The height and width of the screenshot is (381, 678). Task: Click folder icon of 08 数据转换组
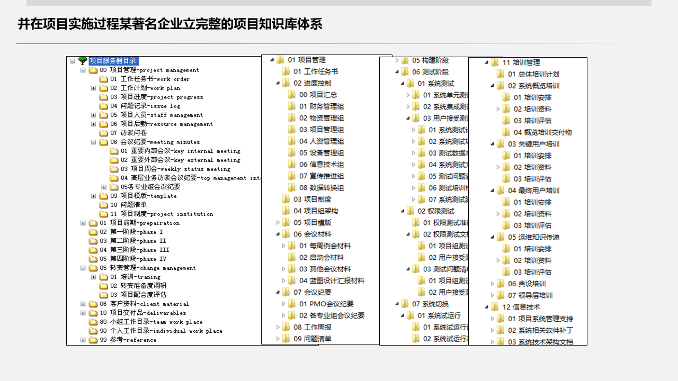pyautogui.click(x=292, y=188)
